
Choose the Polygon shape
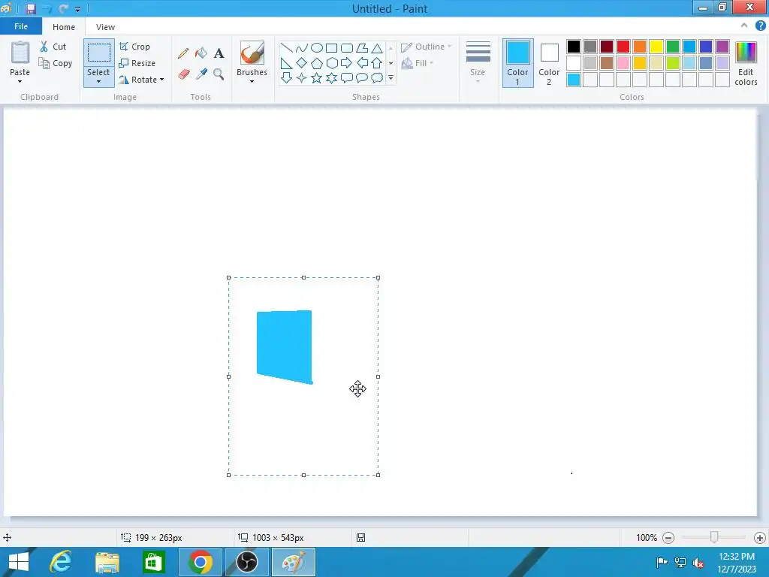pyautogui.click(x=362, y=48)
